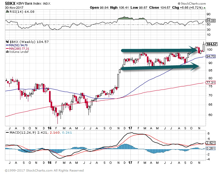The height and width of the screenshot is (179, 223).
Task: Click the -4 label on the MACD axis
Action: pyautogui.click(x=208, y=159)
